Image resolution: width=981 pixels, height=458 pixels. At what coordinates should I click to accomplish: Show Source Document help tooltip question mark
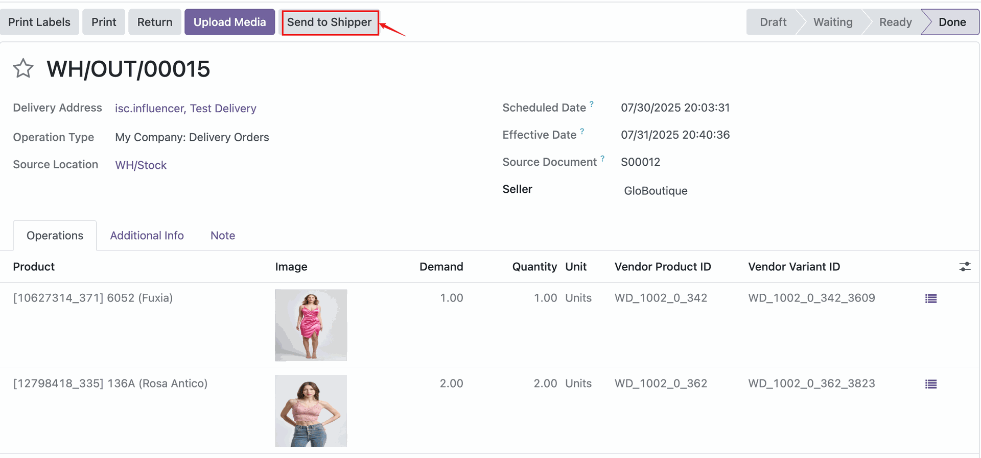tap(602, 159)
